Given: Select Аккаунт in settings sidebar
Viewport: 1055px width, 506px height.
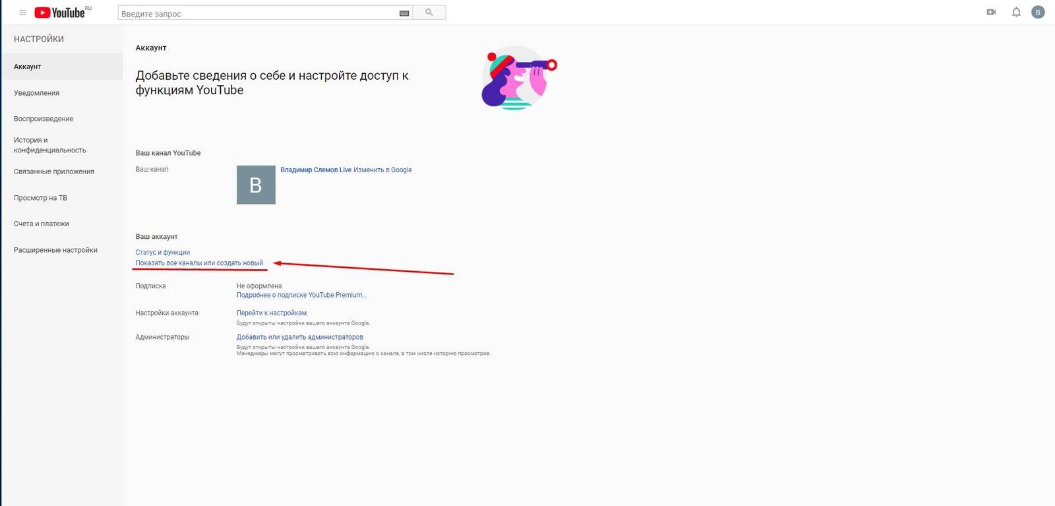Looking at the screenshot, I should (62, 67).
